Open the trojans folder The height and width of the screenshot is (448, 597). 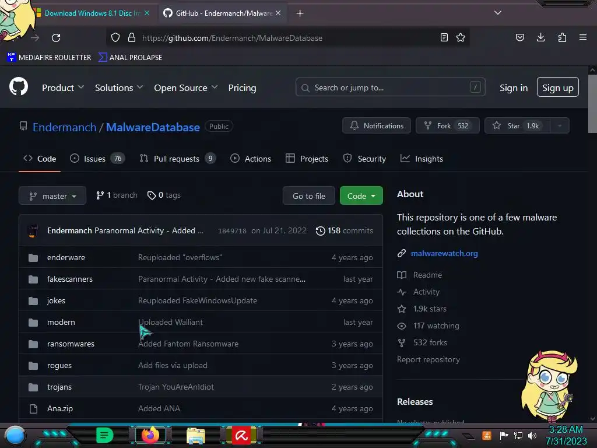pyautogui.click(x=59, y=387)
